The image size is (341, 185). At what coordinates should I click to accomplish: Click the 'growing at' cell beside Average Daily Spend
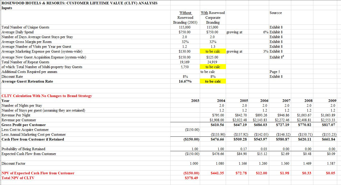[235, 32]
